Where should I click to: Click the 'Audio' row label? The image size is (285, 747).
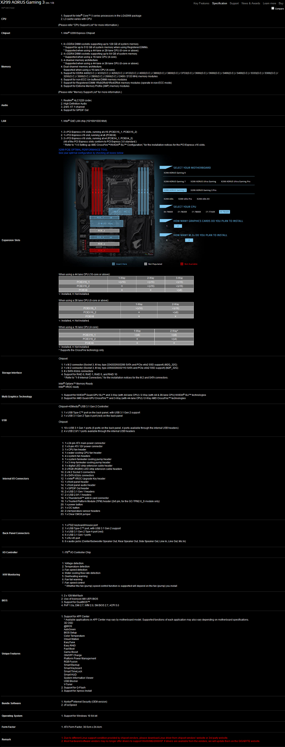point(5,105)
